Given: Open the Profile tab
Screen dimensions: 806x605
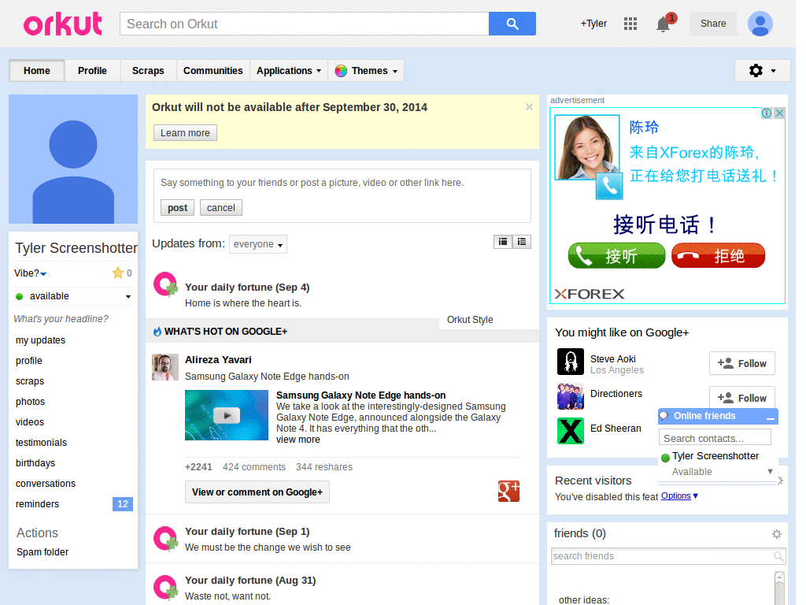Looking at the screenshot, I should coord(93,70).
